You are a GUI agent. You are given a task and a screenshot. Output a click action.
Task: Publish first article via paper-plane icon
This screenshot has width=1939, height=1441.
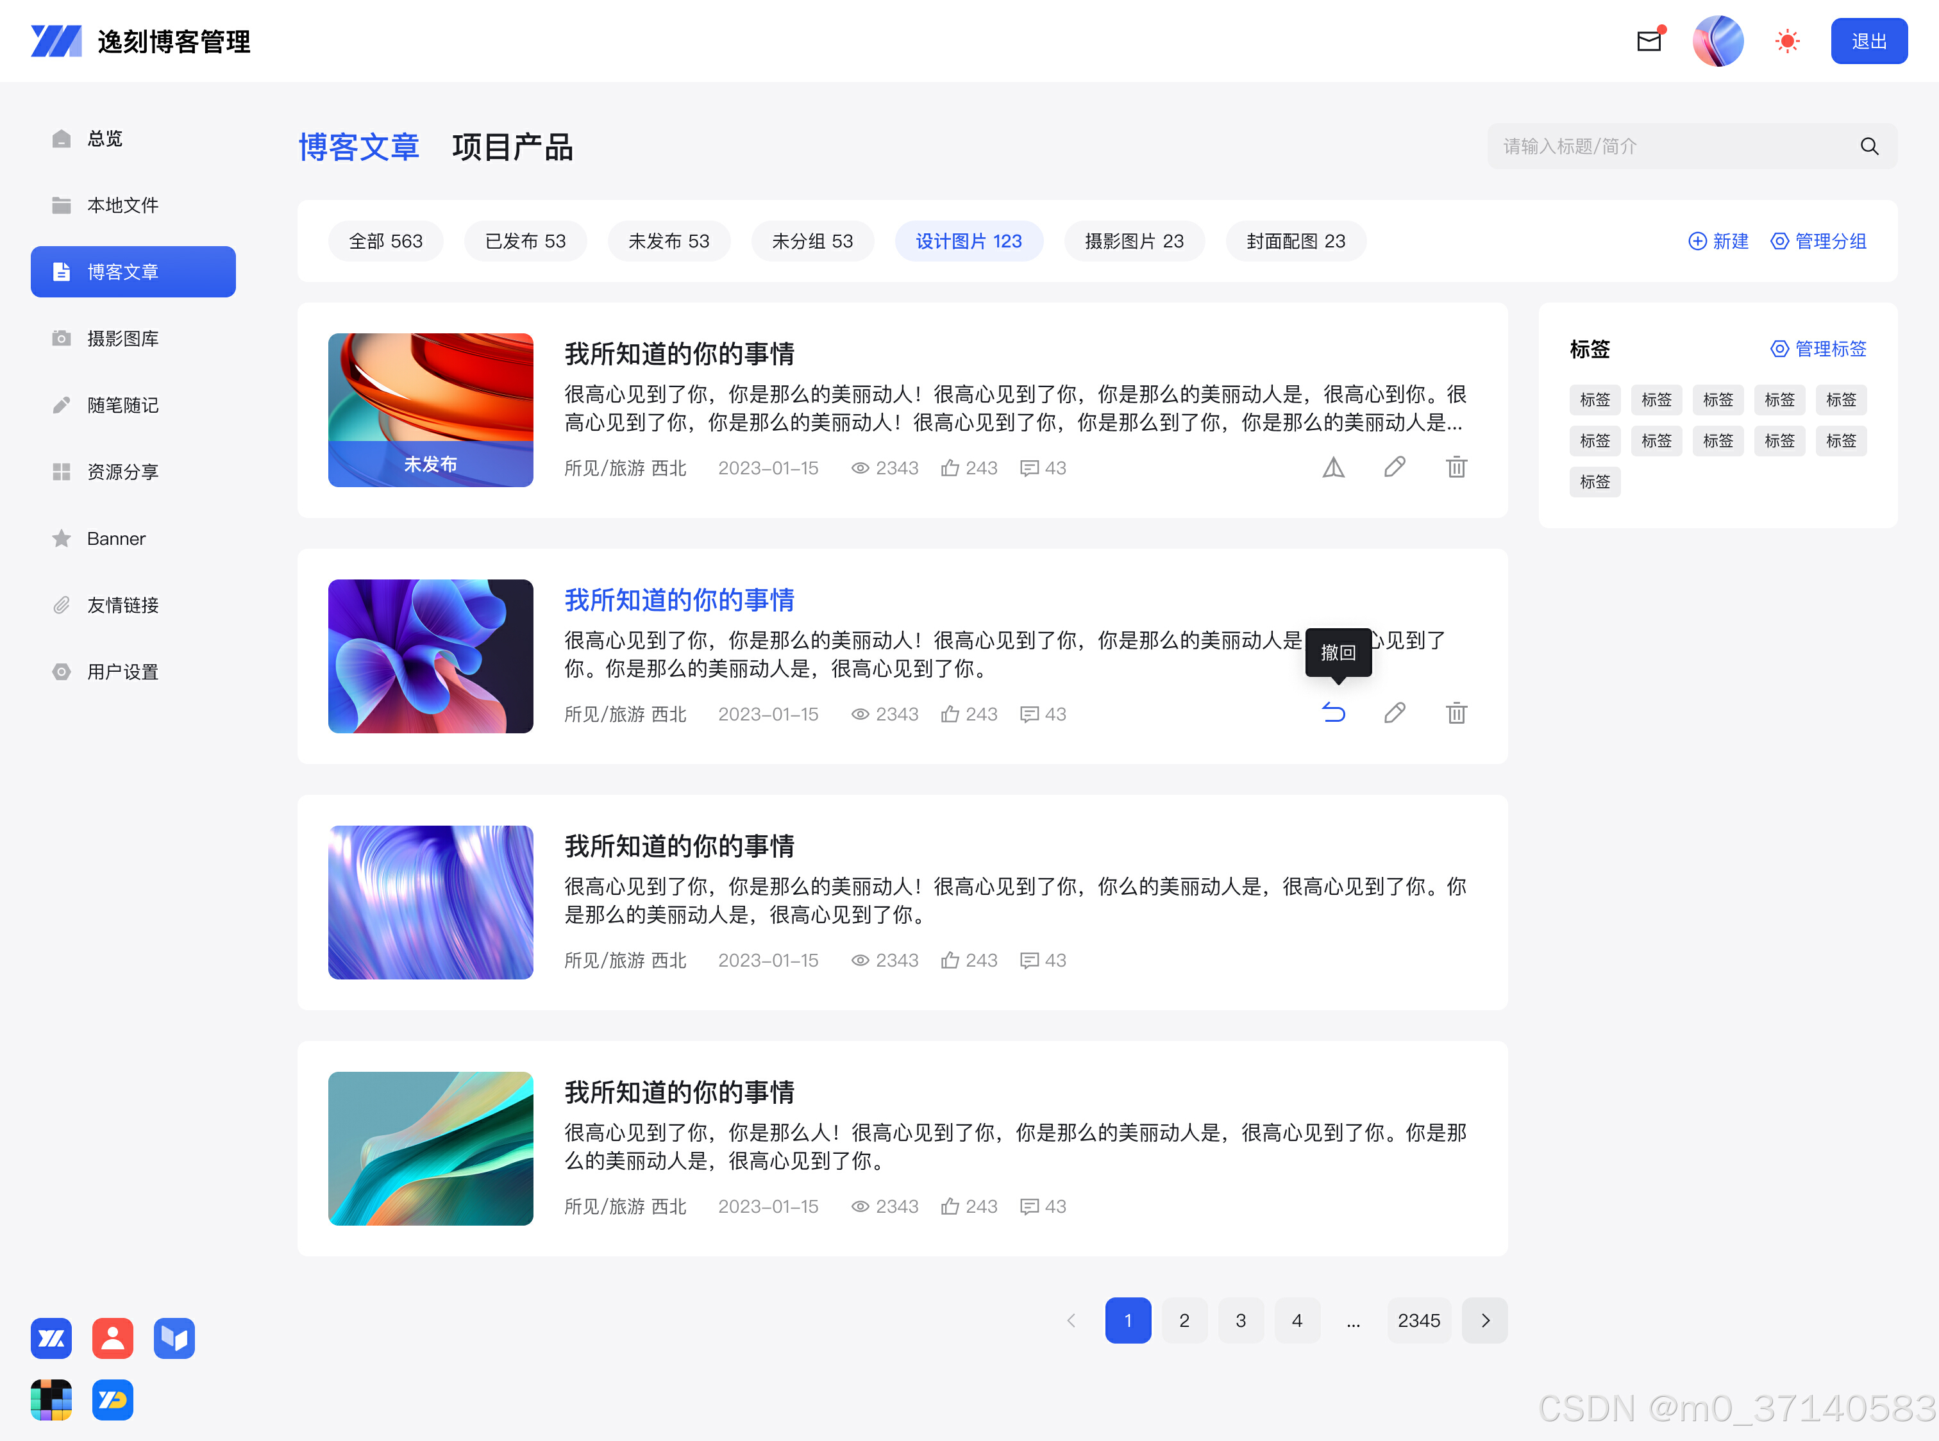click(x=1332, y=467)
